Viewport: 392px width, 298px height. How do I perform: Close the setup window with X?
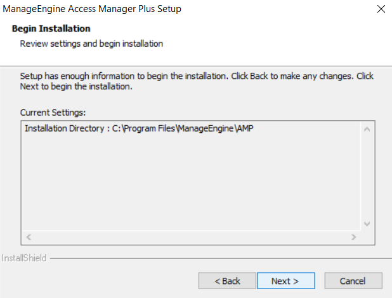tap(381, 9)
